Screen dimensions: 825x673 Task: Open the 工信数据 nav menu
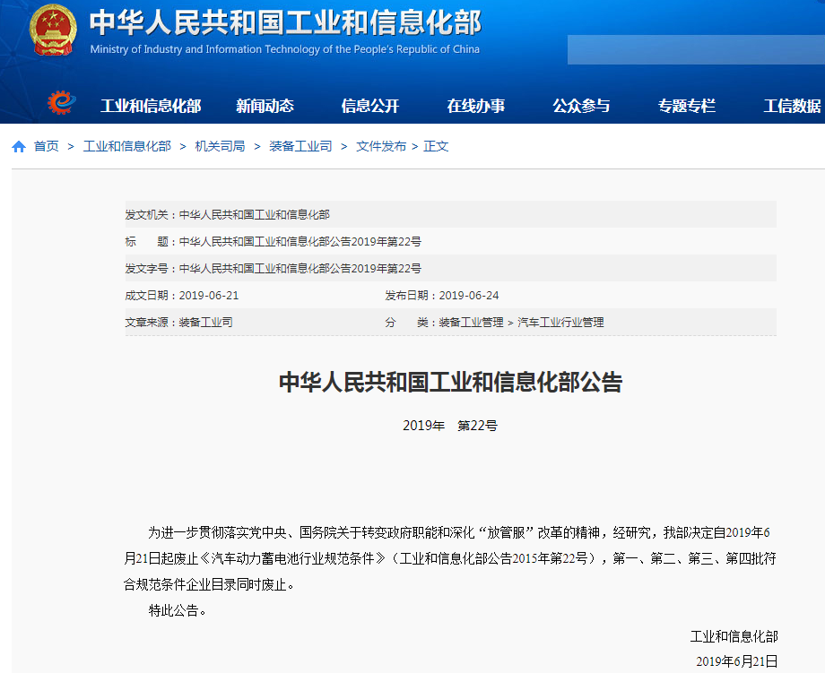coord(792,106)
